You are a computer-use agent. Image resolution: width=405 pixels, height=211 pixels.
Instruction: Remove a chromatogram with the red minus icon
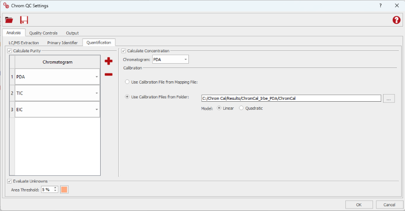click(109, 74)
